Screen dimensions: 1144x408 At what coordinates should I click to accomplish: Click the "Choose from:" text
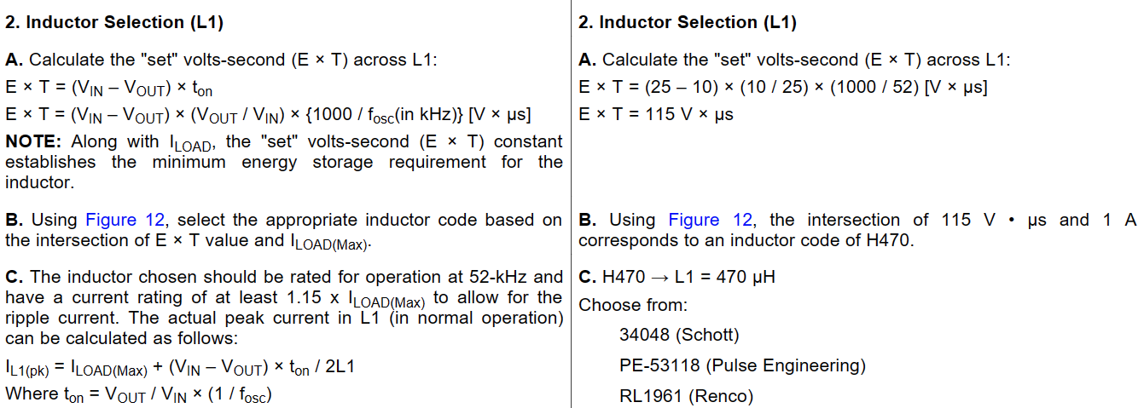[633, 305]
